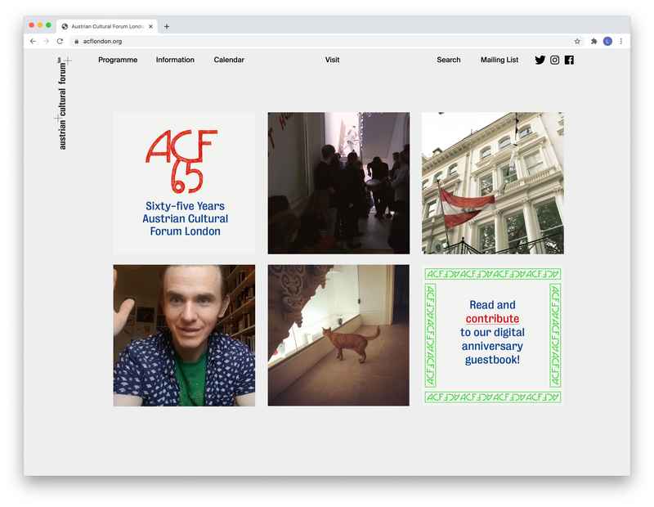Open the man in blue shirt photo

184,335
